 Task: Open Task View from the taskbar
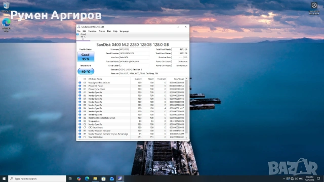click(x=70, y=178)
